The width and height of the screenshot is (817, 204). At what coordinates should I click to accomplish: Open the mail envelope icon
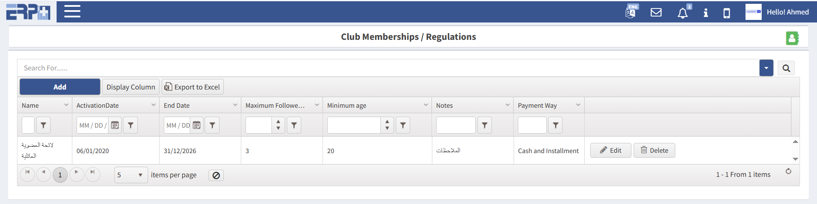tap(656, 12)
